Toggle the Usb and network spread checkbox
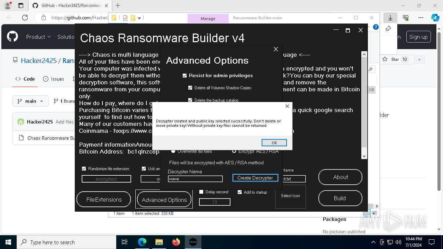 coord(144,169)
